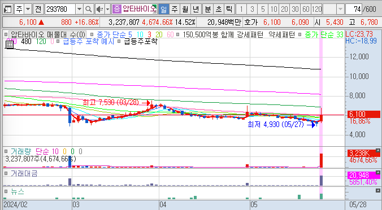Click the 03 month marker on time axis

[x=76, y=204]
